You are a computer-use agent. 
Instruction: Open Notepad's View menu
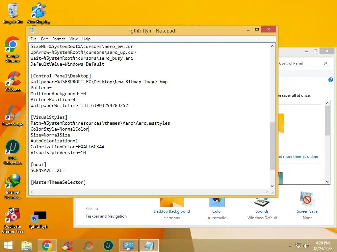pos(73,39)
